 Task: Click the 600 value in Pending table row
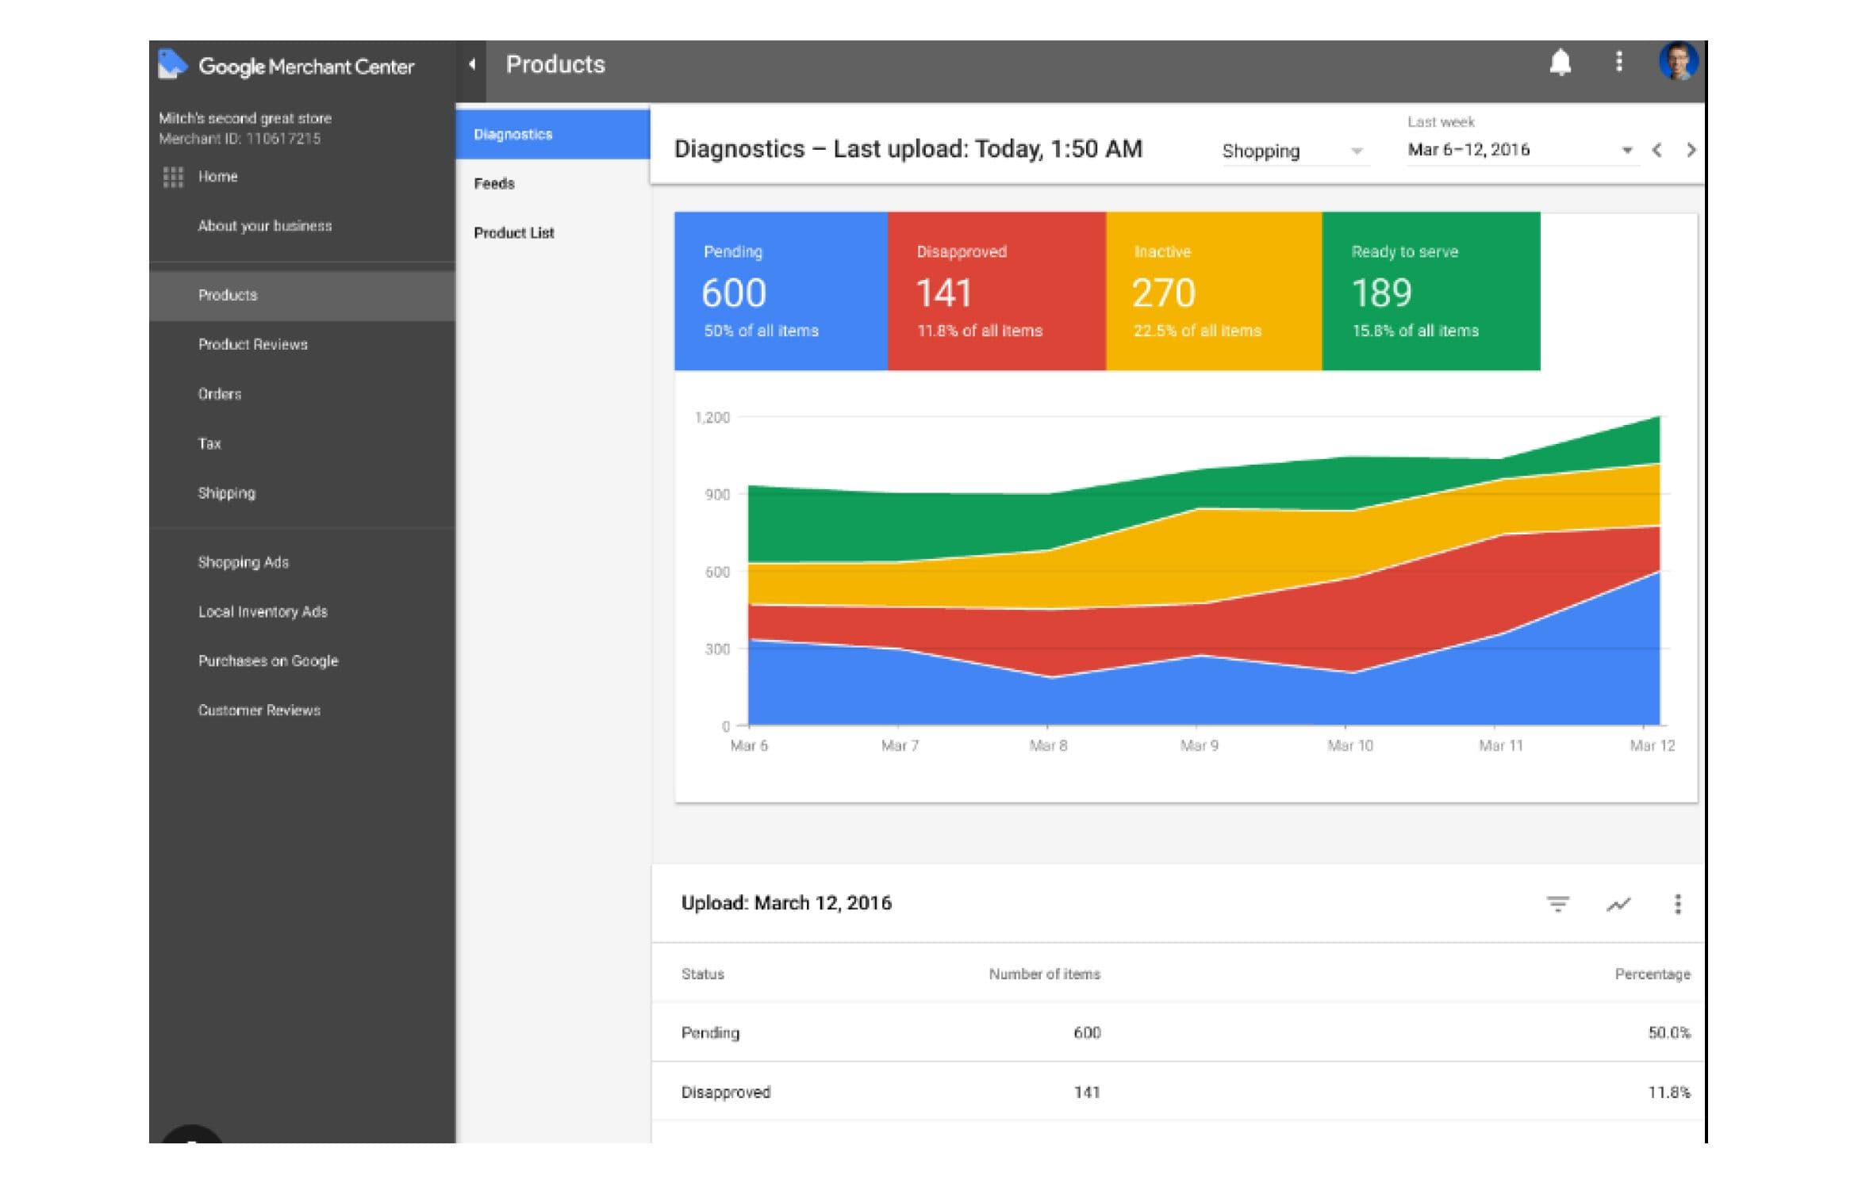click(x=1087, y=1032)
